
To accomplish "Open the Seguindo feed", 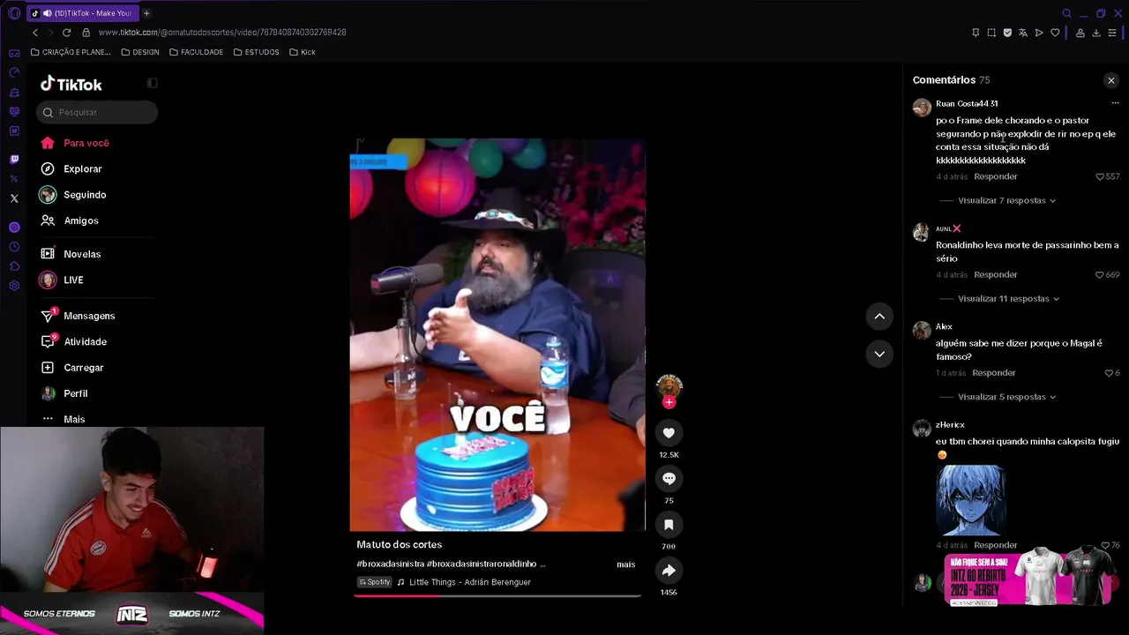I will click(x=73, y=195).
